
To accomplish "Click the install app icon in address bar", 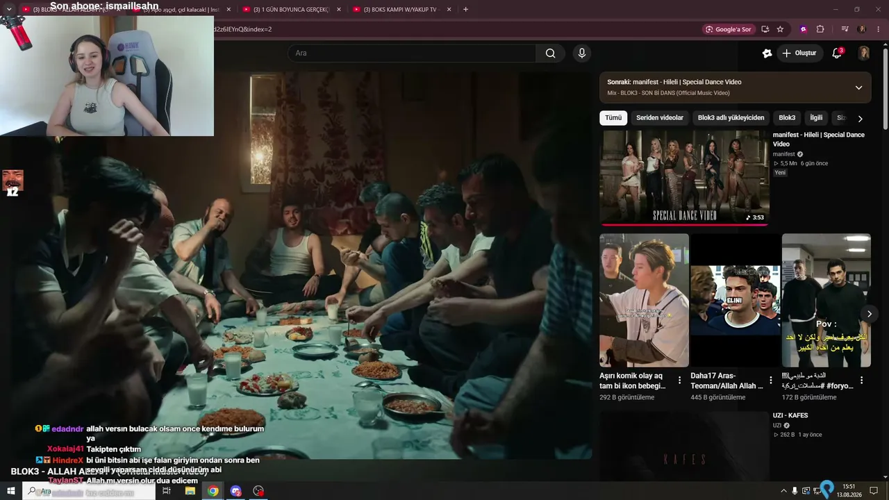I will (765, 29).
